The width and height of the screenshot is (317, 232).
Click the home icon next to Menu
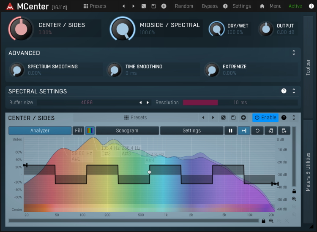[262, 6]
